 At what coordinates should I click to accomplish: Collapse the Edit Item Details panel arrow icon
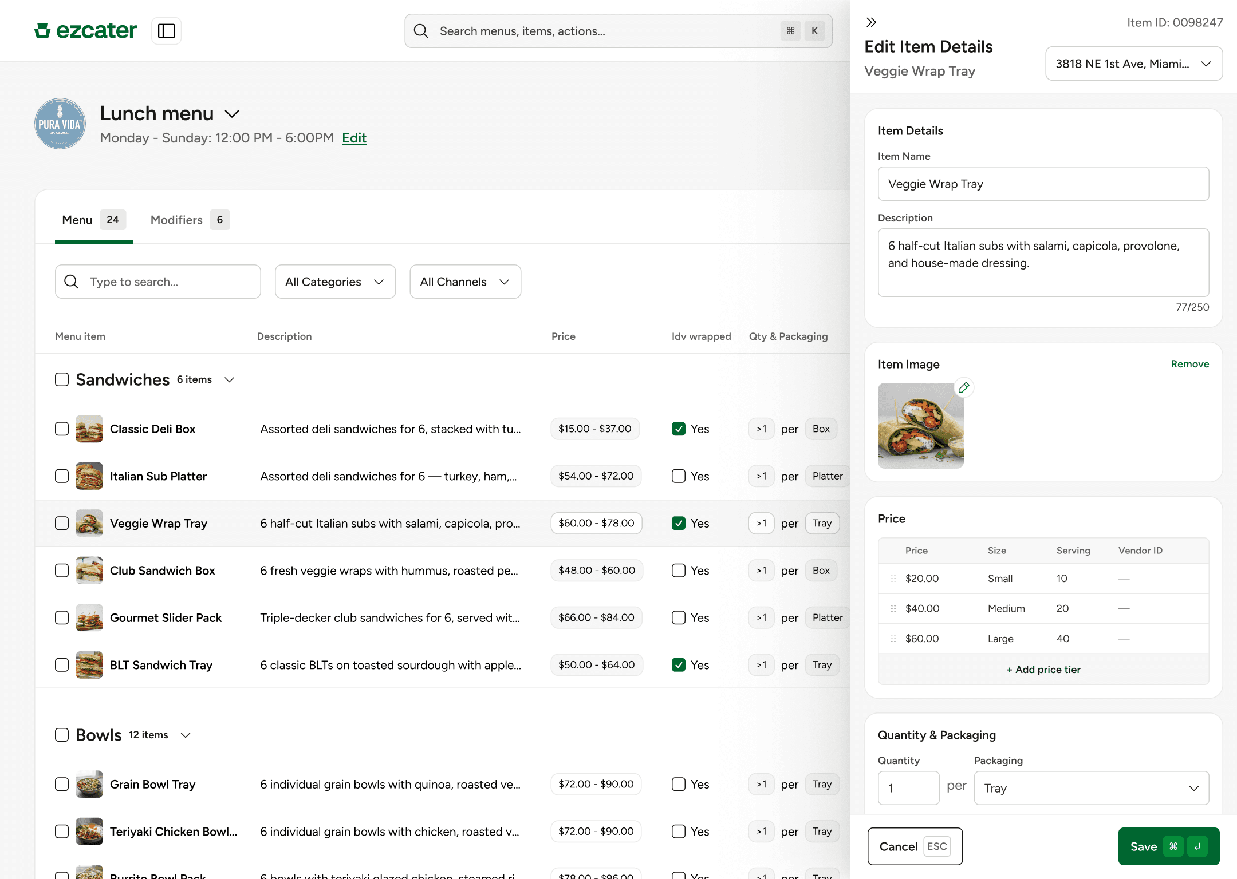[872, 22]
